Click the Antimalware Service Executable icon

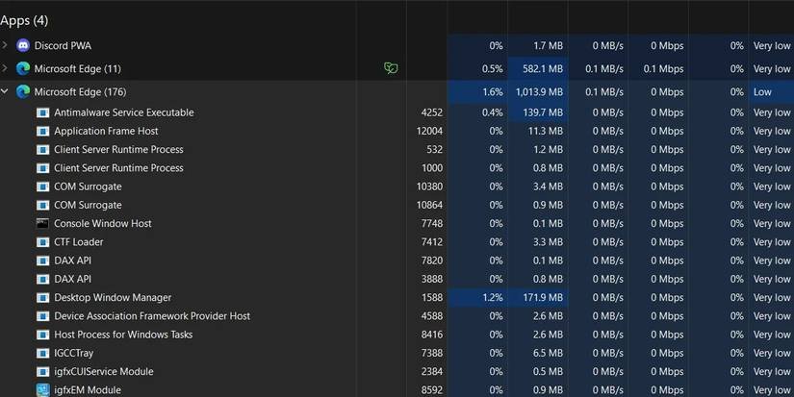point(42,112)
